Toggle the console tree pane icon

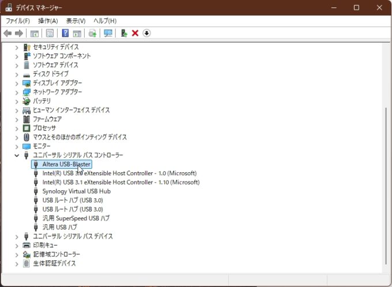pyautogui.click(x=34, y=33)
